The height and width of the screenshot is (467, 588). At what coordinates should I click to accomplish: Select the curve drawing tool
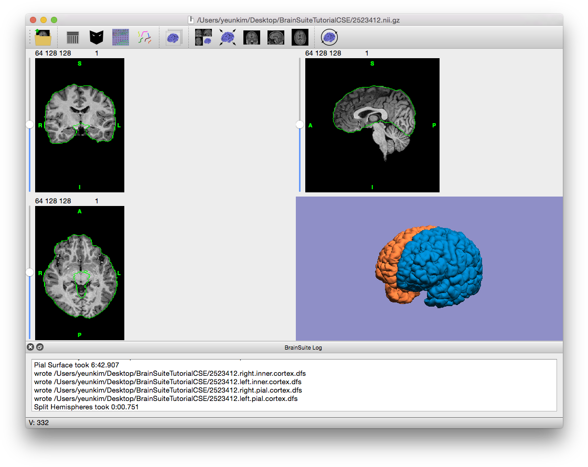pyautogui.click(x=144, y=37)
